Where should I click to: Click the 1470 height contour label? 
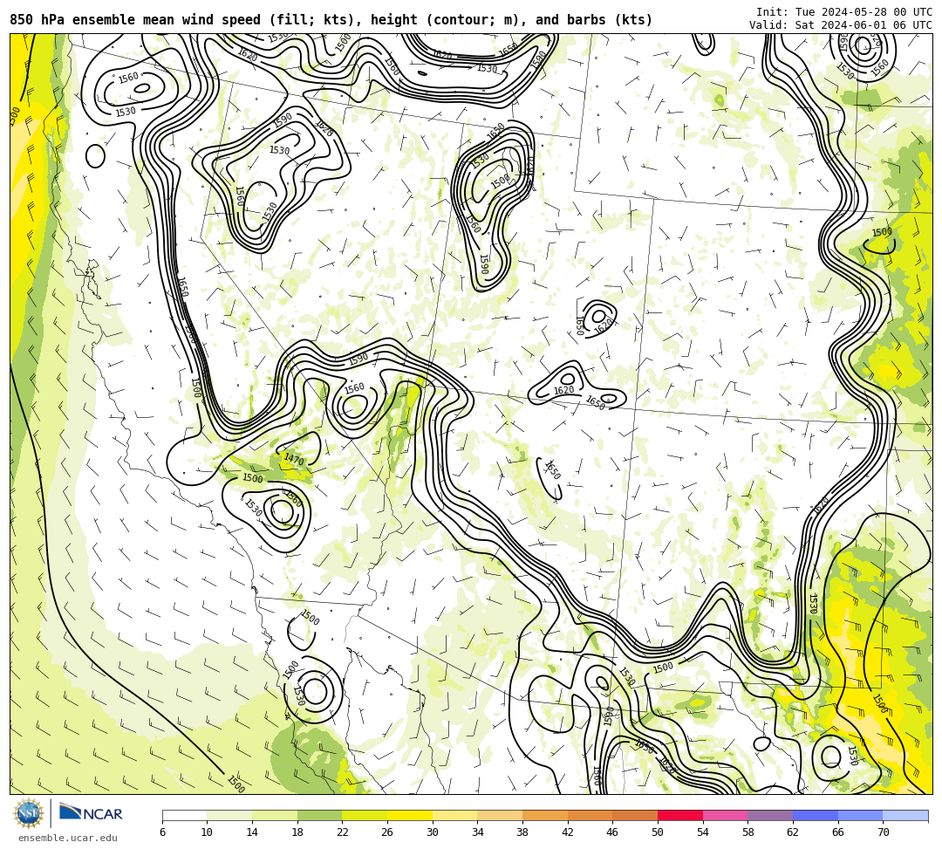(x=294, y=460)
